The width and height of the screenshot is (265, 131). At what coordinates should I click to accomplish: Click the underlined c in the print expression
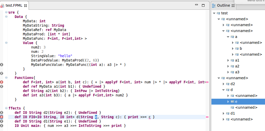149,117
